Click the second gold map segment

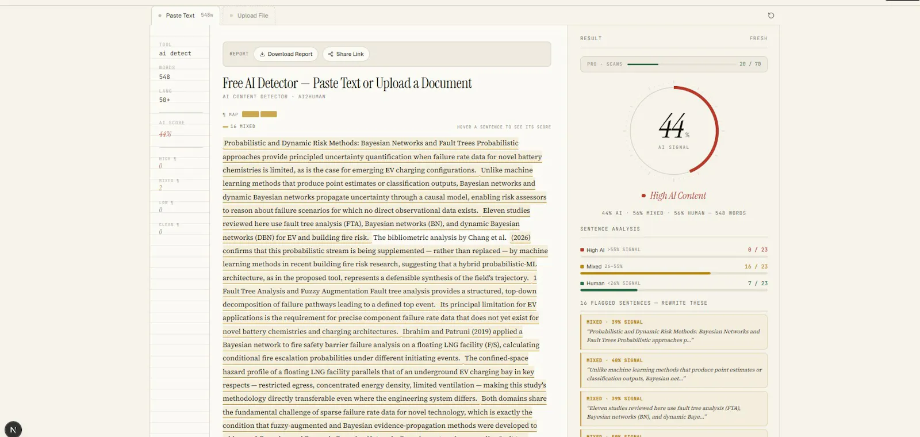(269, 114)
